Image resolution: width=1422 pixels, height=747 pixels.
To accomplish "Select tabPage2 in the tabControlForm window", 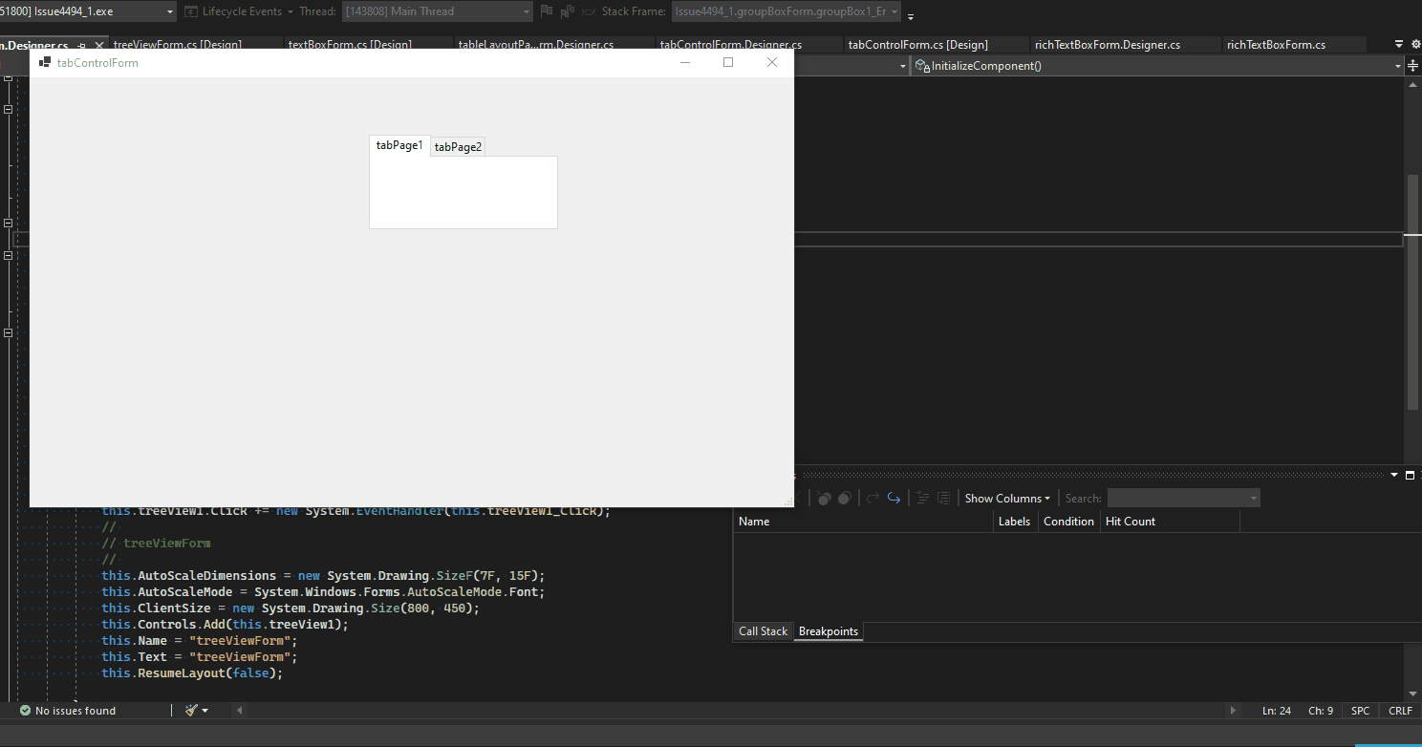I will [x=458, y=146].
